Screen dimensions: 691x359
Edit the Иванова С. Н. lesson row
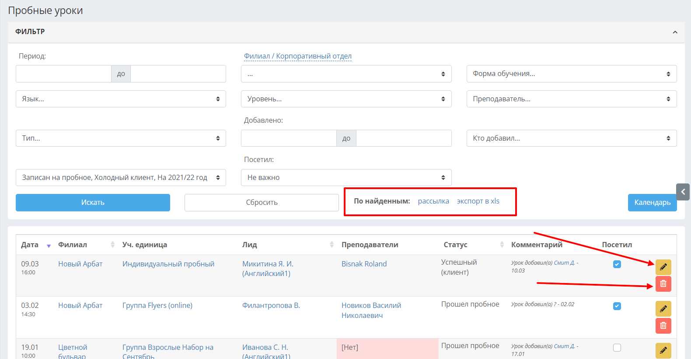(x=663, y=350)
